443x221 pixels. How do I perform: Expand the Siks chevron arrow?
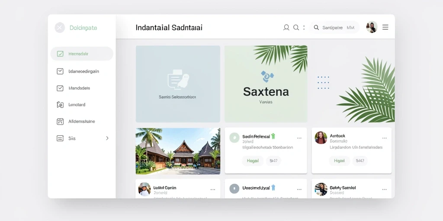pyautogui.click(x=107, y=138)
